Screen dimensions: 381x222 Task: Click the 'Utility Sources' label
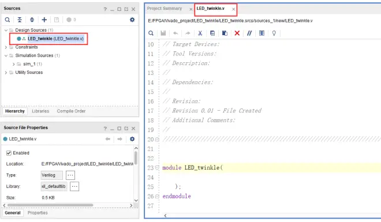point(29,73)
